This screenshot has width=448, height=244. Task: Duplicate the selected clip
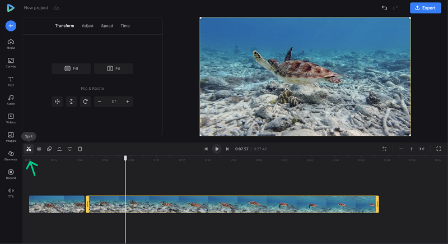(49, 149)
